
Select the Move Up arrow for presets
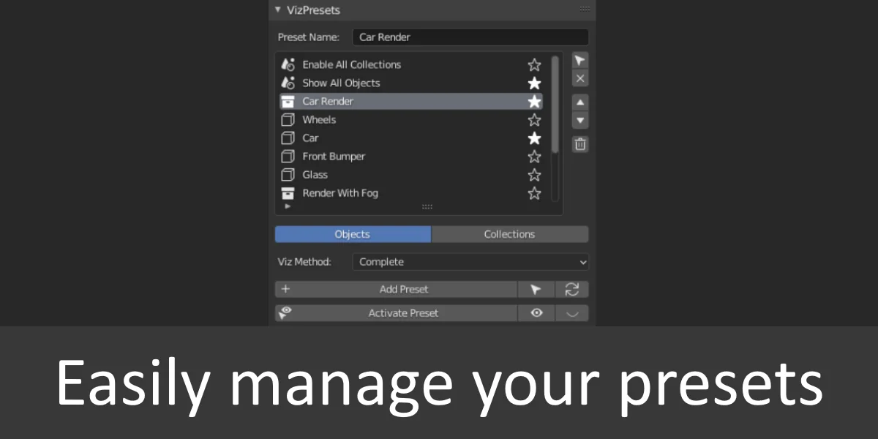pyautogui.click(x=579, y=102)
